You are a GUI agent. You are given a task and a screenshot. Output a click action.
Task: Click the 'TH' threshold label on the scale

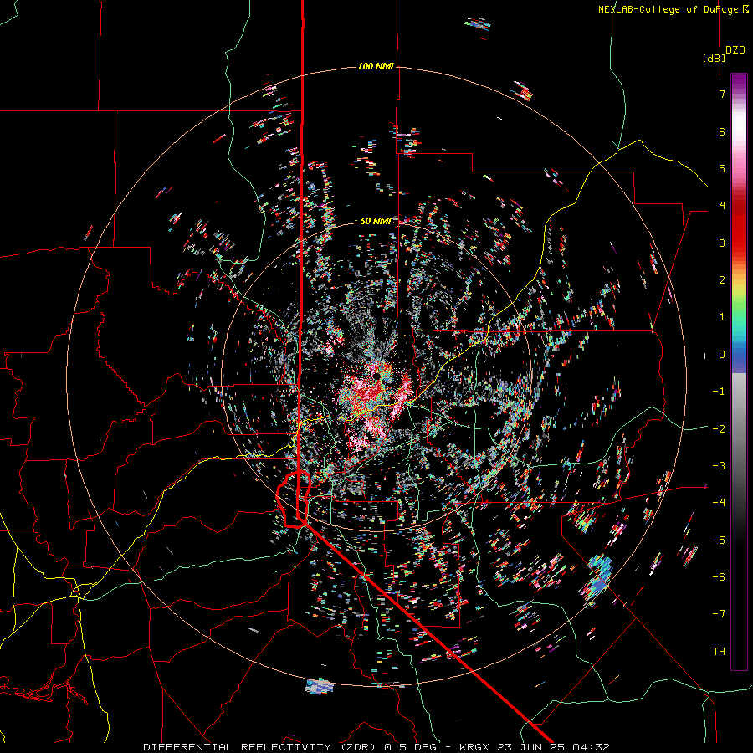point(719,651)
